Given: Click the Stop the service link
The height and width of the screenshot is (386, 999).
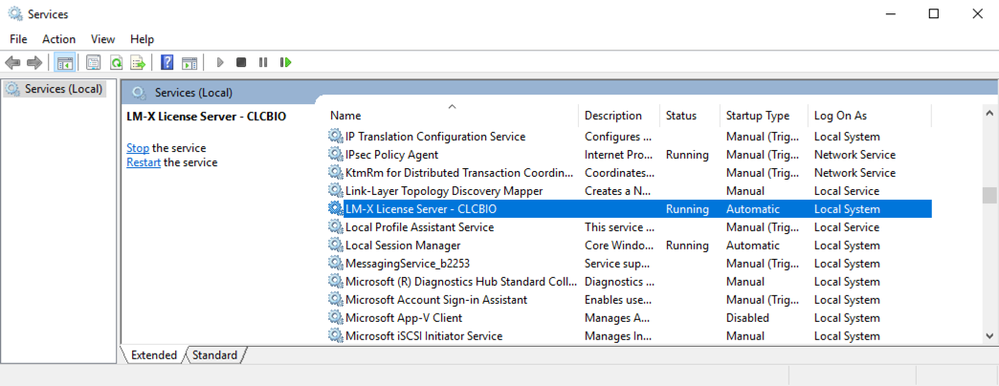Looking at the screenshot, I should coord(138,148).
